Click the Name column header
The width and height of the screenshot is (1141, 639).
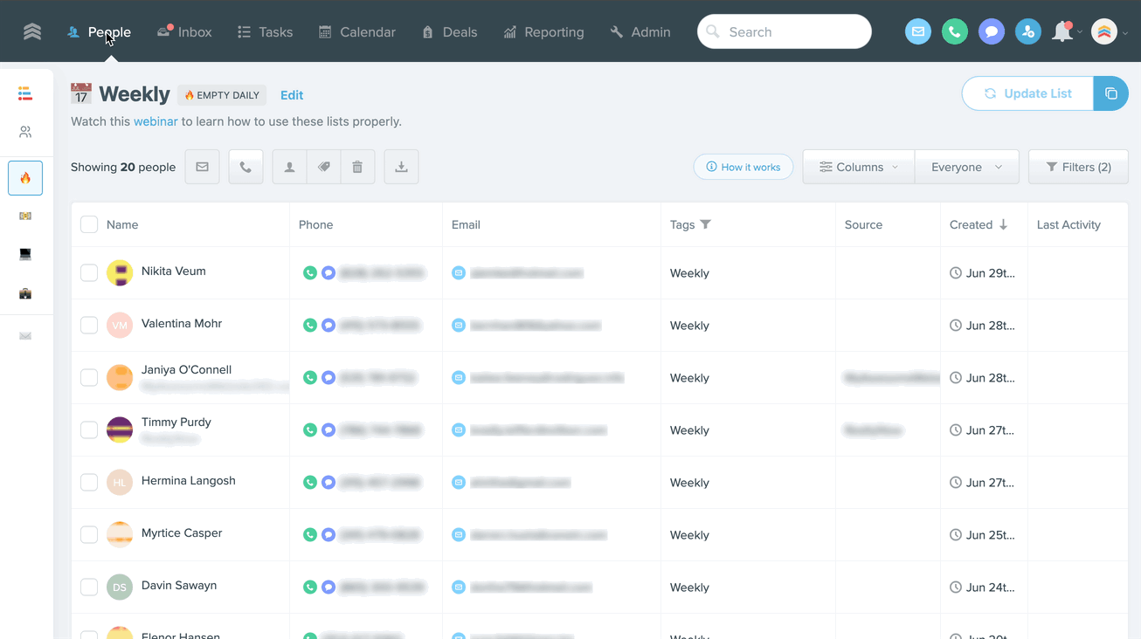tap(122, 224)
